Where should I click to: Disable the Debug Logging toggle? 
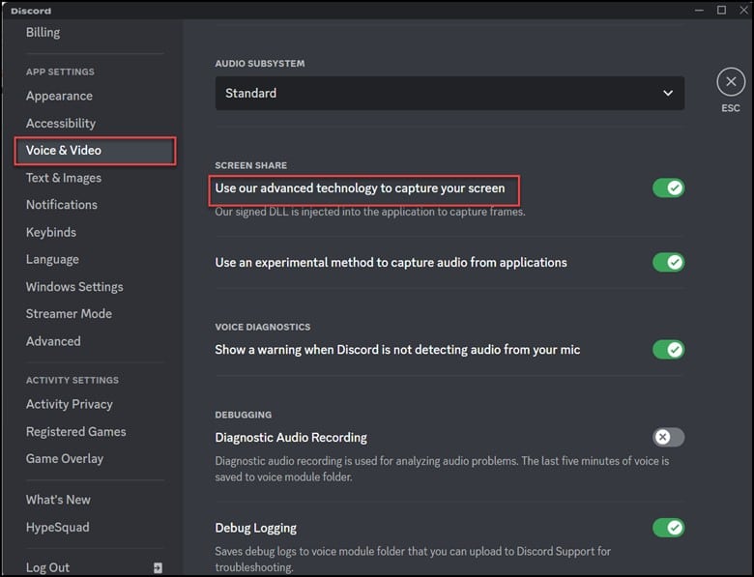coord(668,527)
